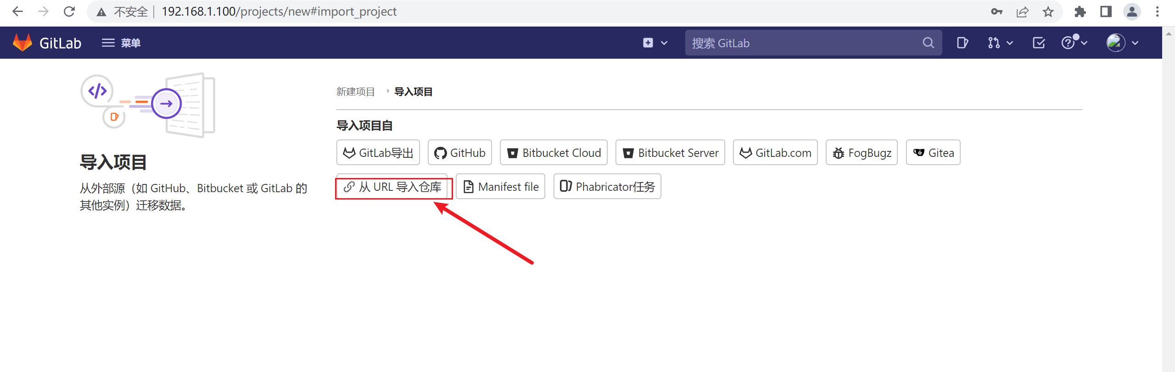
Task: Import from GitLab导出 button
Action: click(378, 153)
